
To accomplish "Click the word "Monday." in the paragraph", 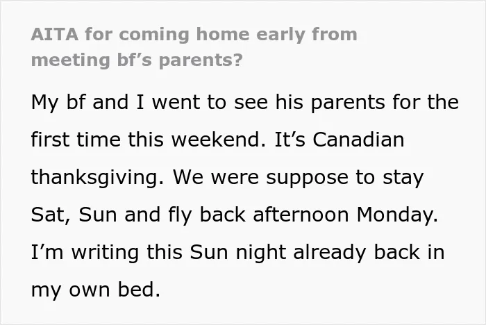I will click(397, 215).
